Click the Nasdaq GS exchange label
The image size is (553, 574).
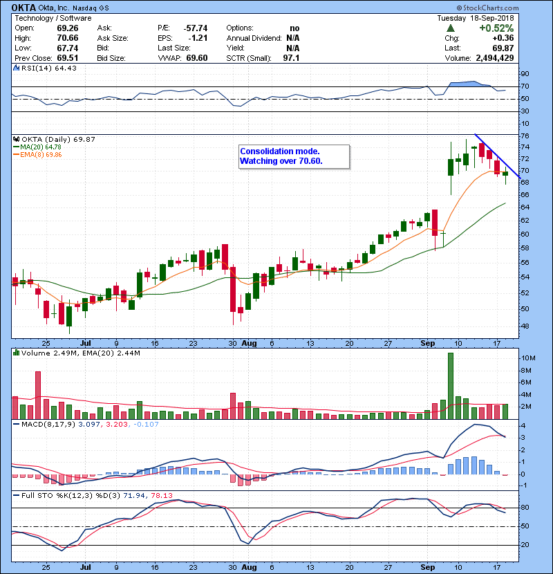[x=91, y=8]
